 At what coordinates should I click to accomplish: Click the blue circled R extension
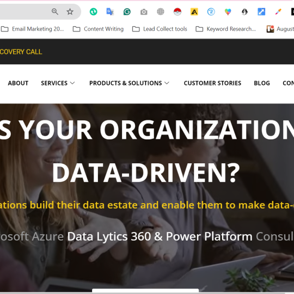coord(211,11)
